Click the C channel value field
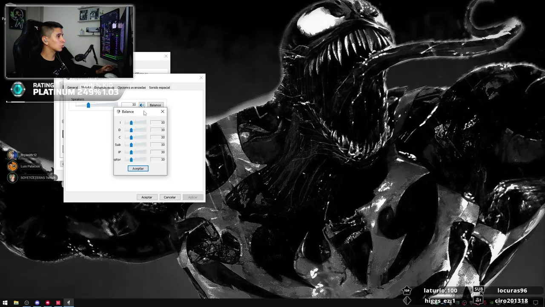545x307 pixels. tap(158, 137)
